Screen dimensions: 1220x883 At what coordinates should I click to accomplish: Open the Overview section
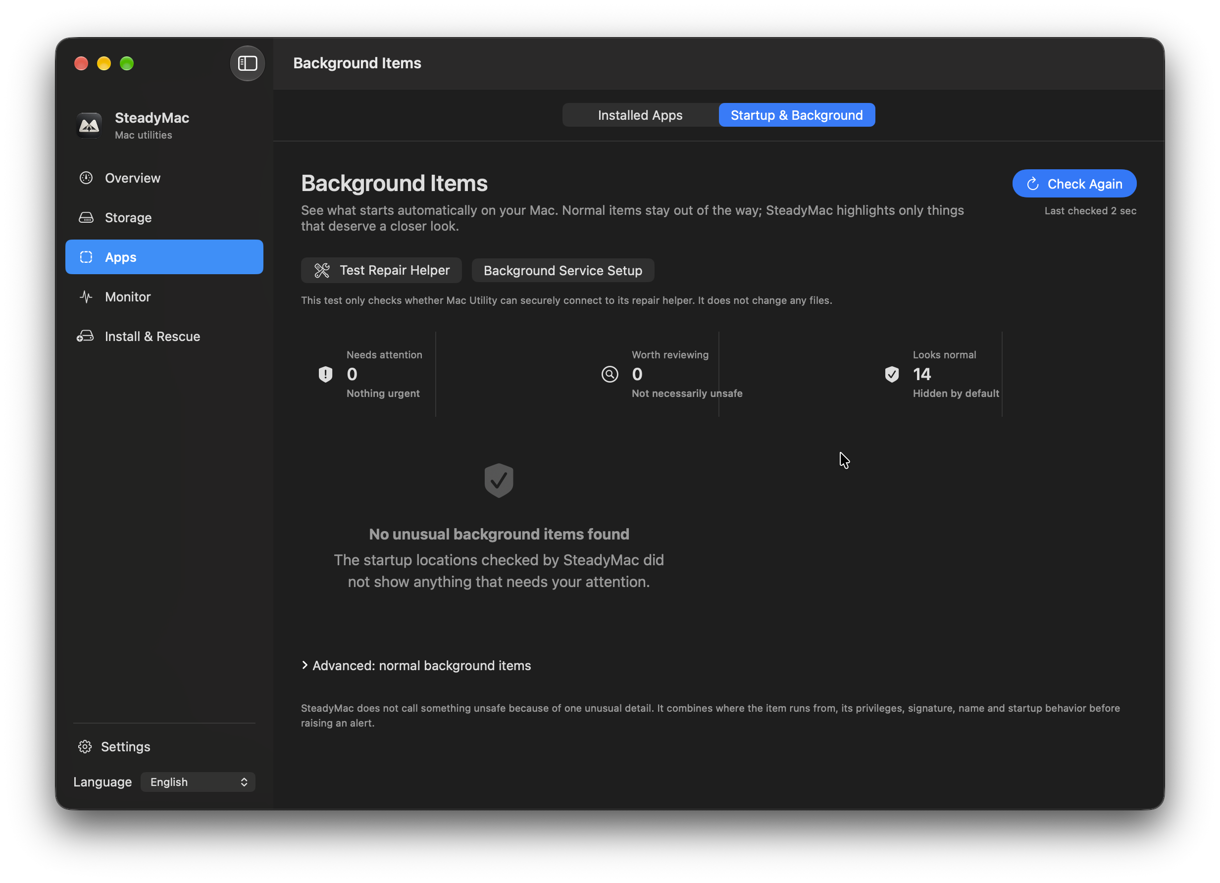pyautogui.click(x=164, y=178)
